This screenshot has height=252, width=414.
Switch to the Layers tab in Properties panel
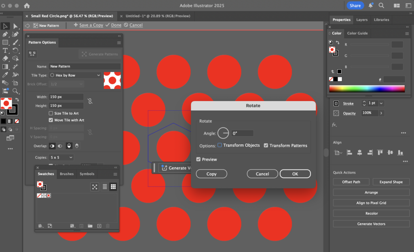[x=362, y=19]
